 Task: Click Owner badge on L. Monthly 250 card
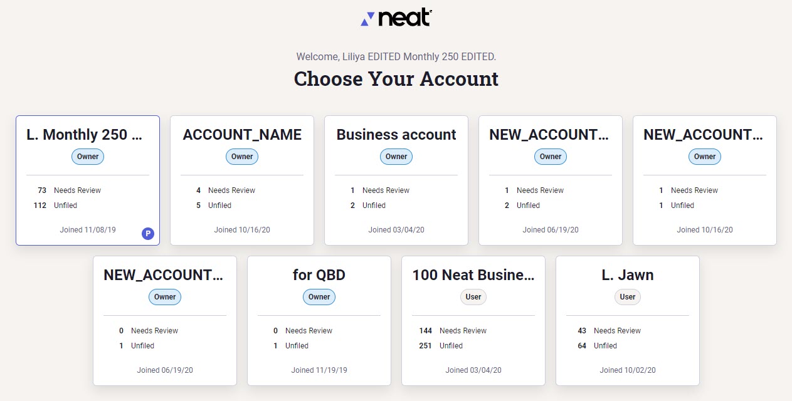[x=88, y=157]
